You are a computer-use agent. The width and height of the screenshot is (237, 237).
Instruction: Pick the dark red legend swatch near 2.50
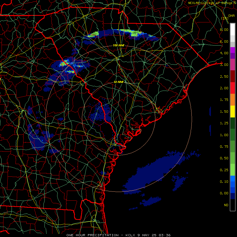(233, 76)
